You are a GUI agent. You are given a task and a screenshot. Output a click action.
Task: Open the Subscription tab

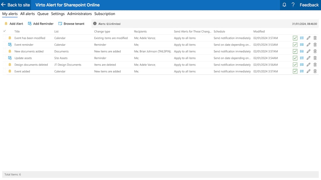click(x=105, y=14)
